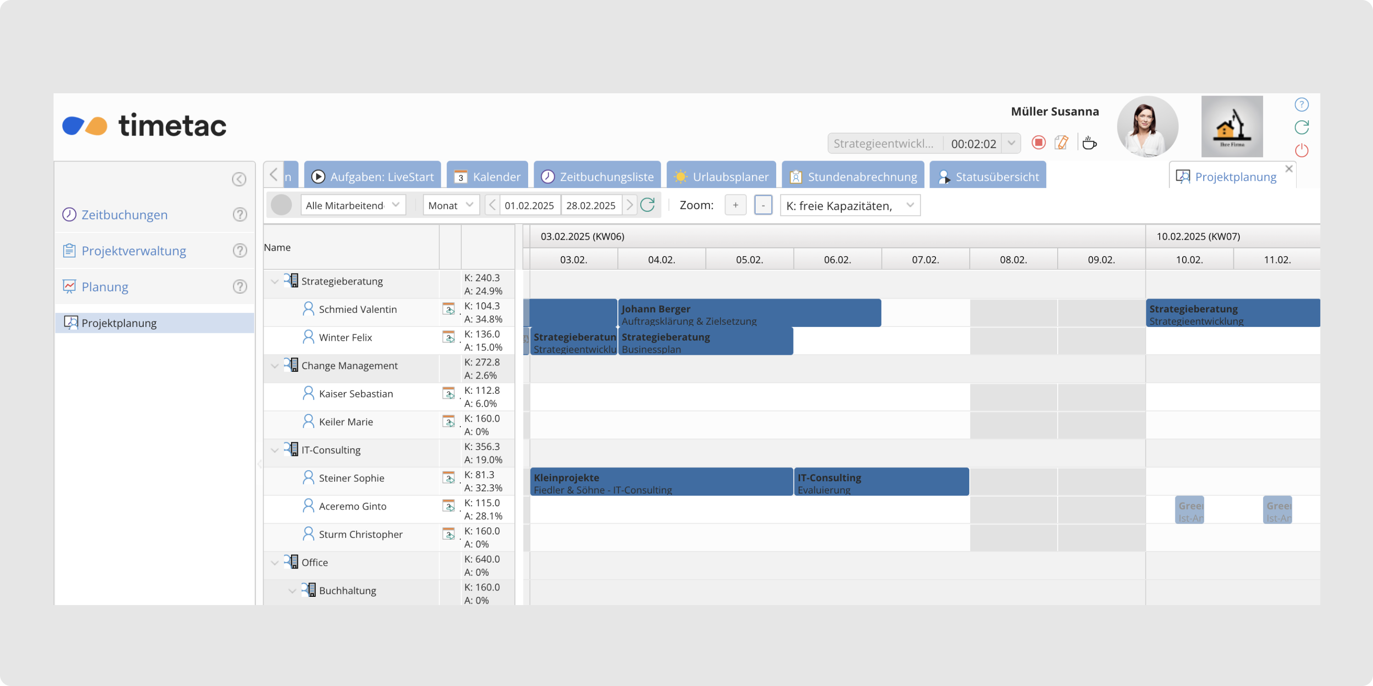This screenshot has height=686, width=1373.
Task: Select the Johann Berger task bar
Action: click(x=749, y=313)
